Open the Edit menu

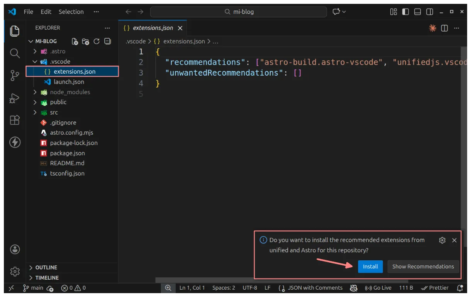coord(46,12)
